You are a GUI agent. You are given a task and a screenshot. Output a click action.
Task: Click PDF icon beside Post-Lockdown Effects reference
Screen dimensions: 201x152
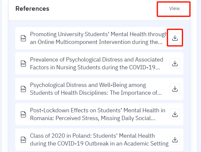(x=23, y=114)
